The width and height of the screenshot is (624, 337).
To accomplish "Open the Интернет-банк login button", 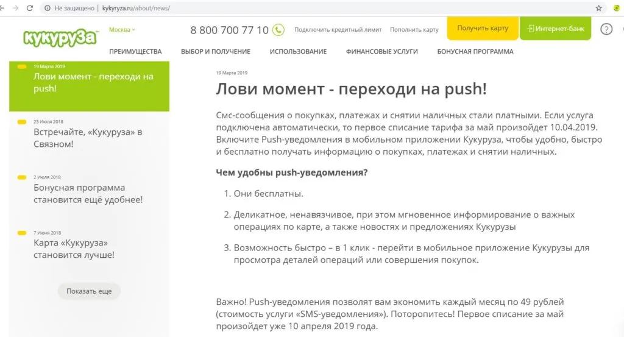I will point(556,28).
